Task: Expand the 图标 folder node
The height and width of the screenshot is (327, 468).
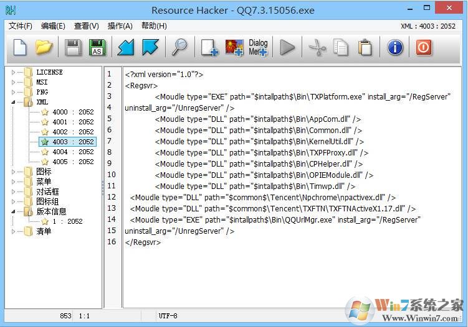Action: point(13,172)
